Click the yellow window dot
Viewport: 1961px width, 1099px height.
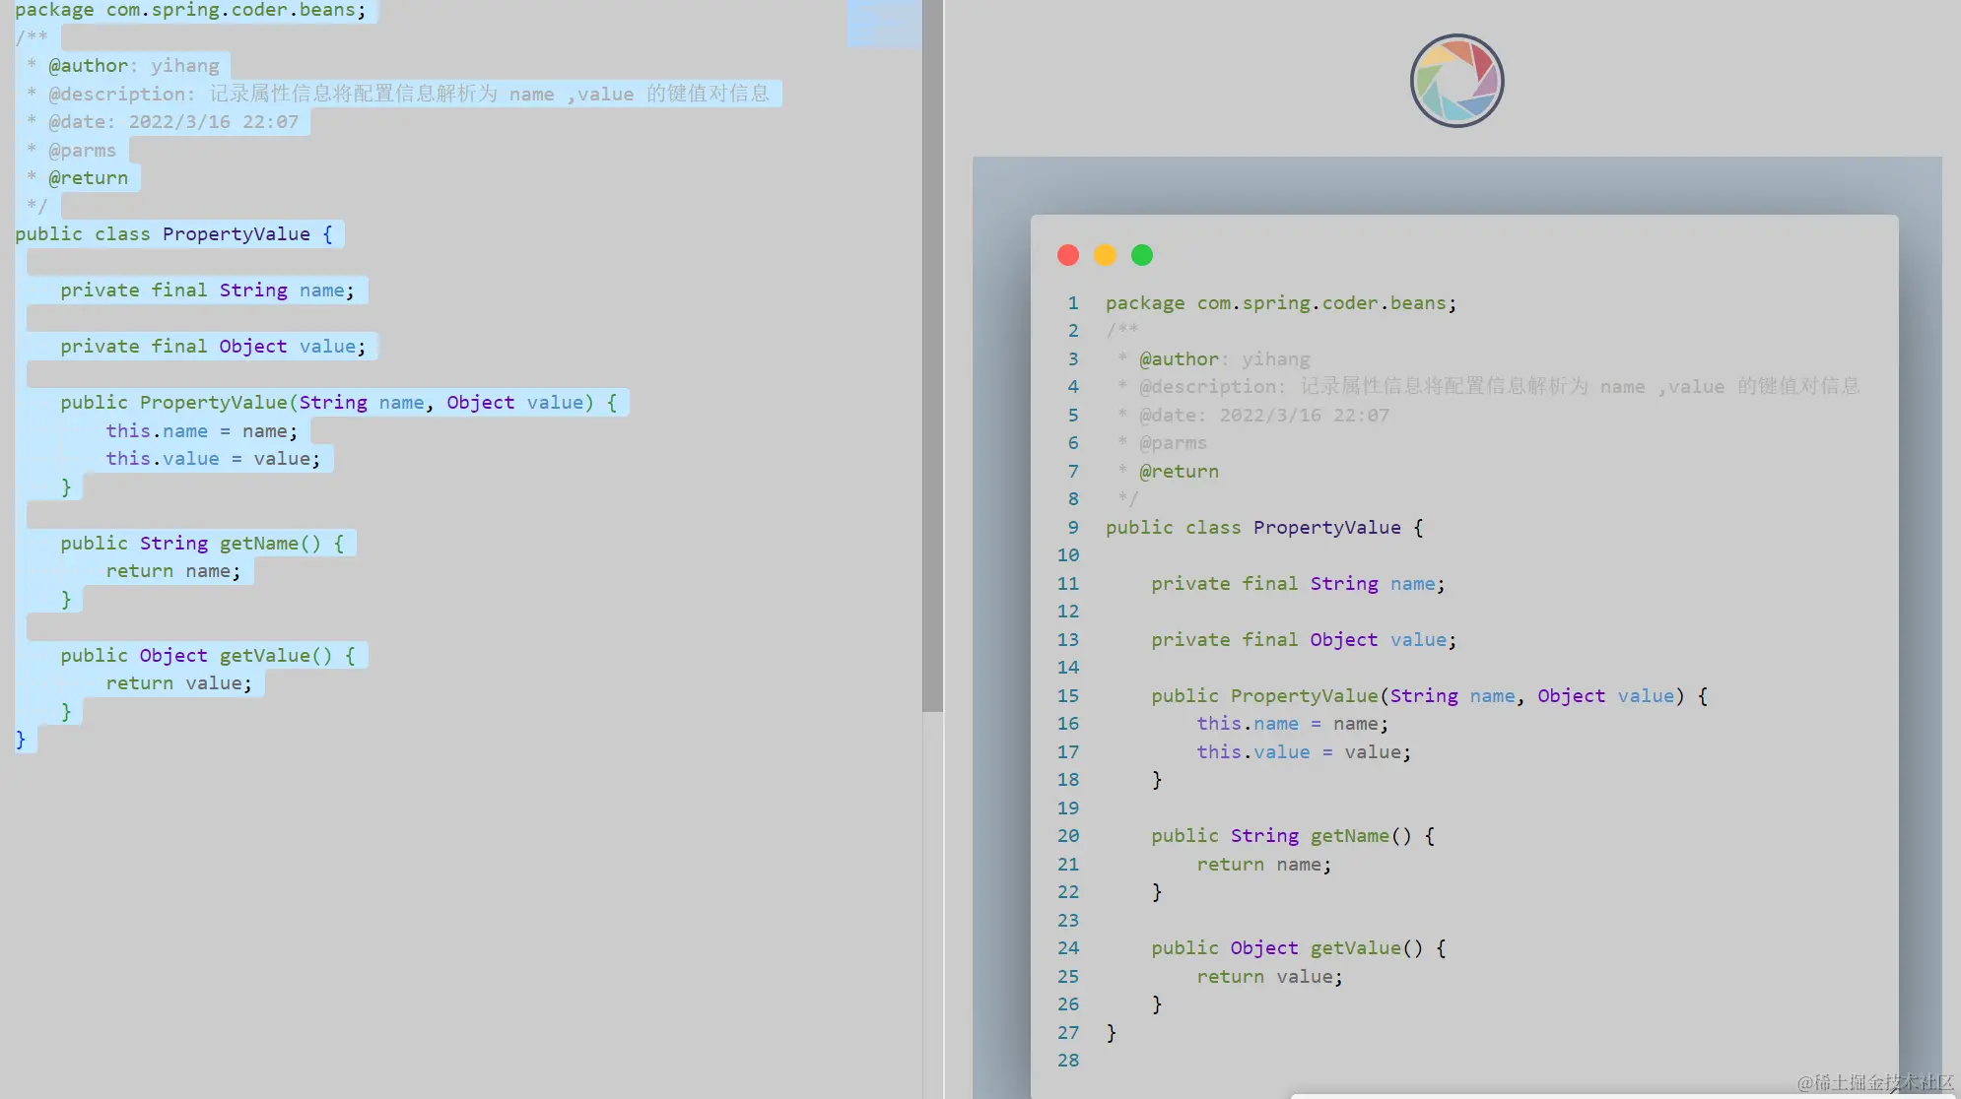coord(1105,255)
